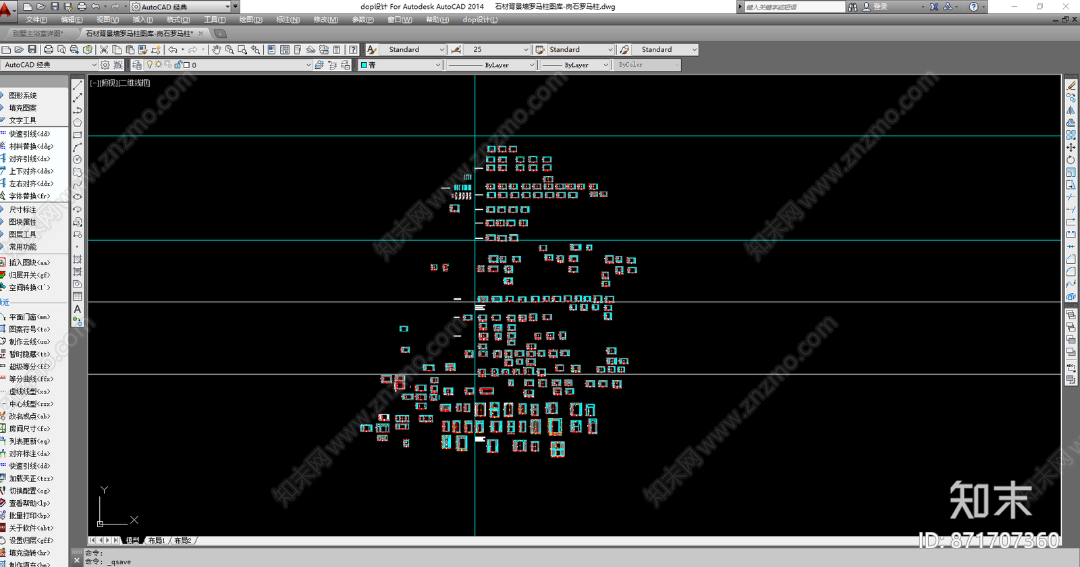Click the Pan hand tool

click(x=216, y=50)
